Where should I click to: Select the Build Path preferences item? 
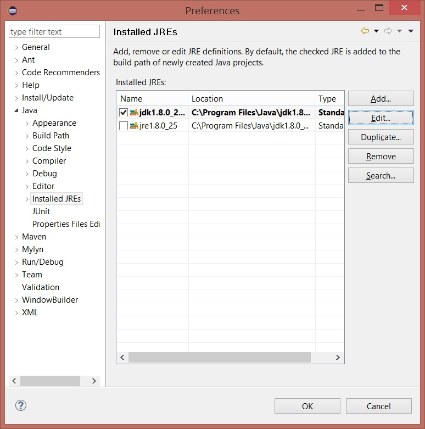pos(51,136)
